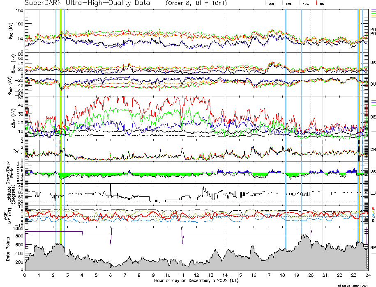Click the hour 20 x-axis tick label

pos(311,275)
